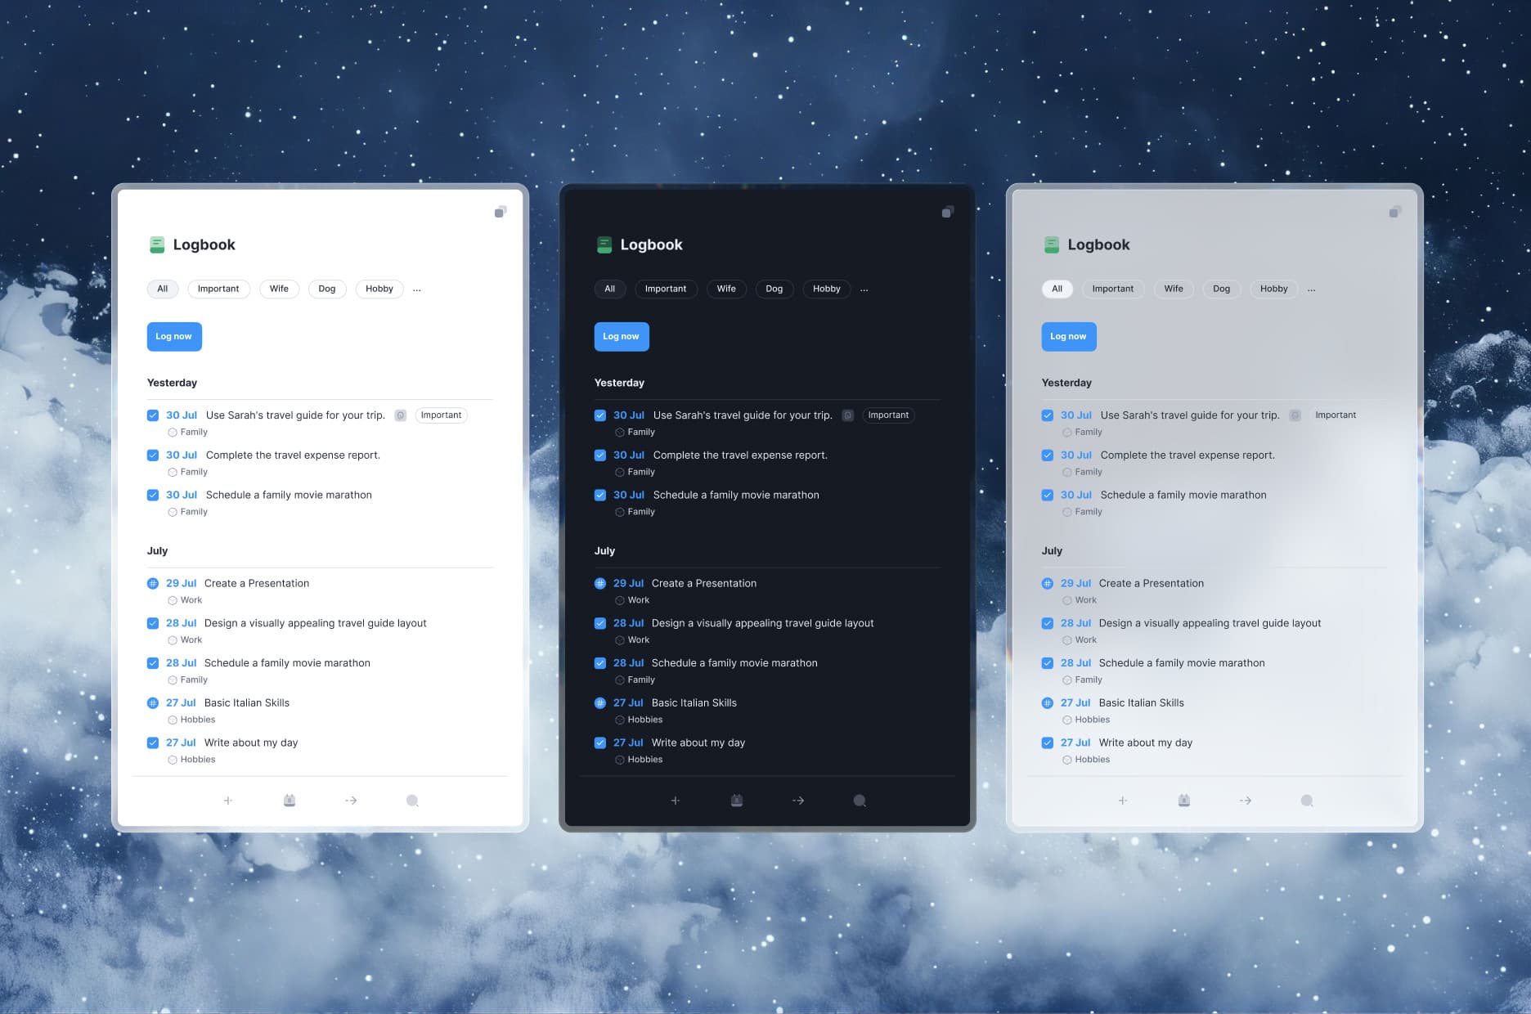
Task: Select the Wife filter tag in dark window
Action: (726, 289)
